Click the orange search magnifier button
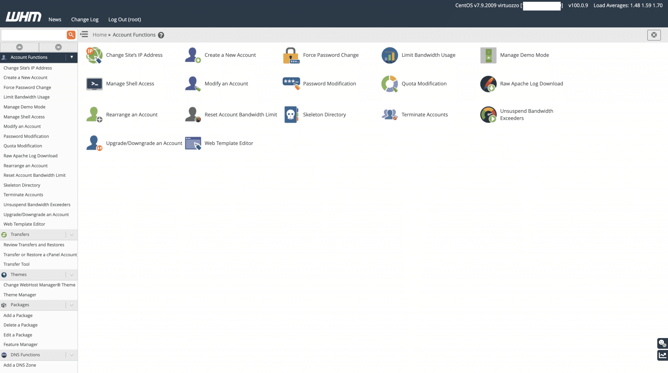This screenshot has width=668, height=373. click(x=71, y=35)
